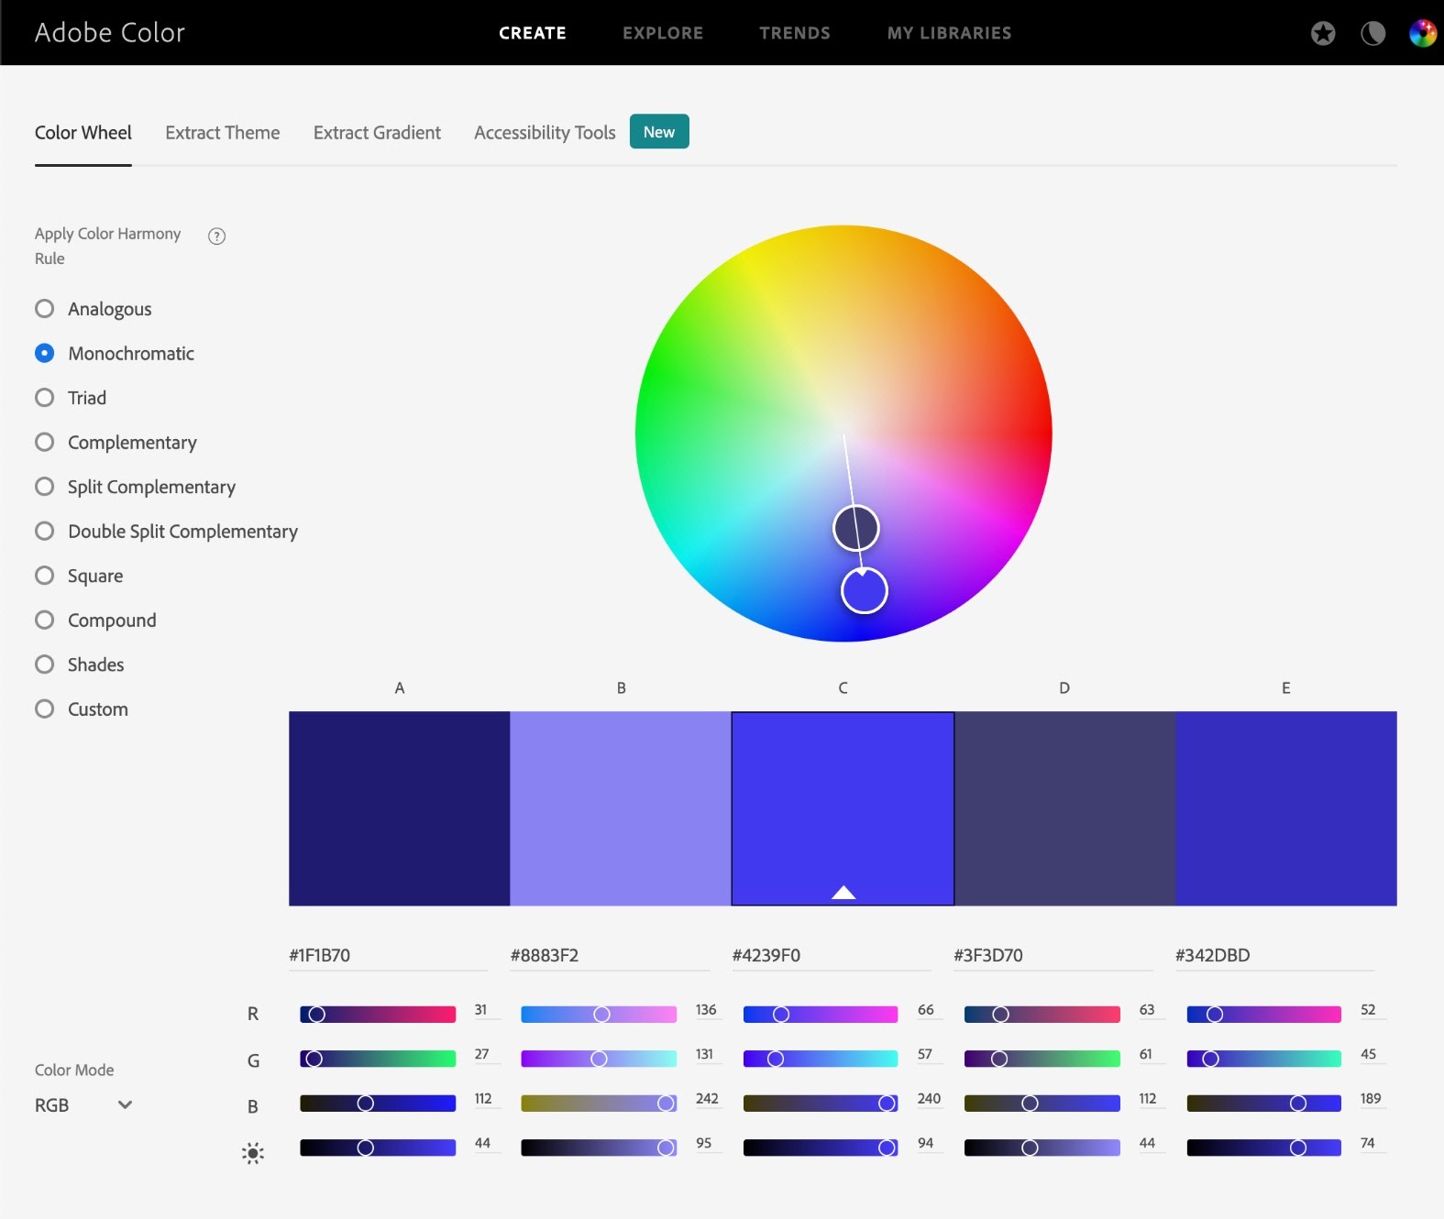The height and width of the screenshot is (1219, 1444).
Task: Toggle dark mode half-moon icon
Action: click(1372, 34)
